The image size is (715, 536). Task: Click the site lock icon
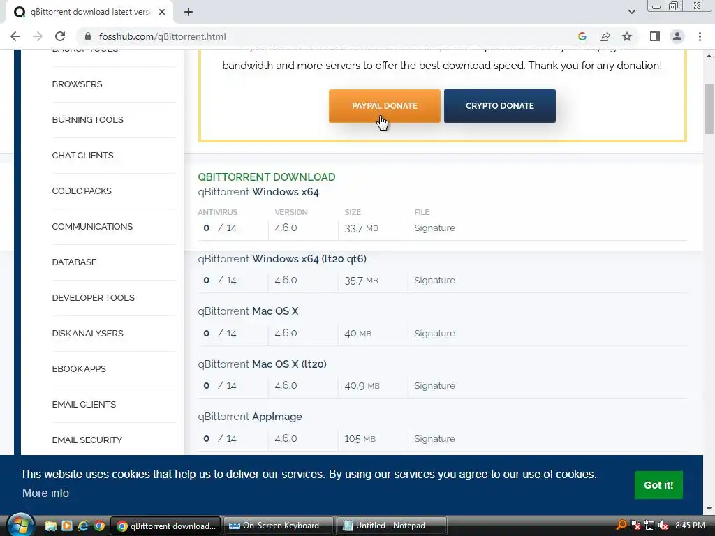click(x=89, y=36)
